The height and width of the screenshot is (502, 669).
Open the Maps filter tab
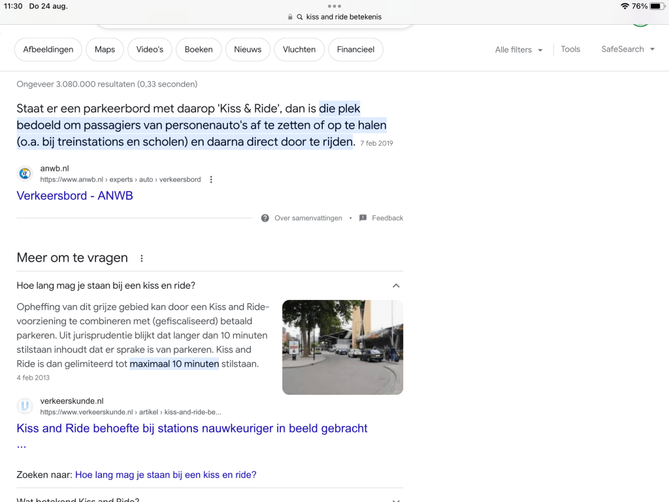point(105,50)
